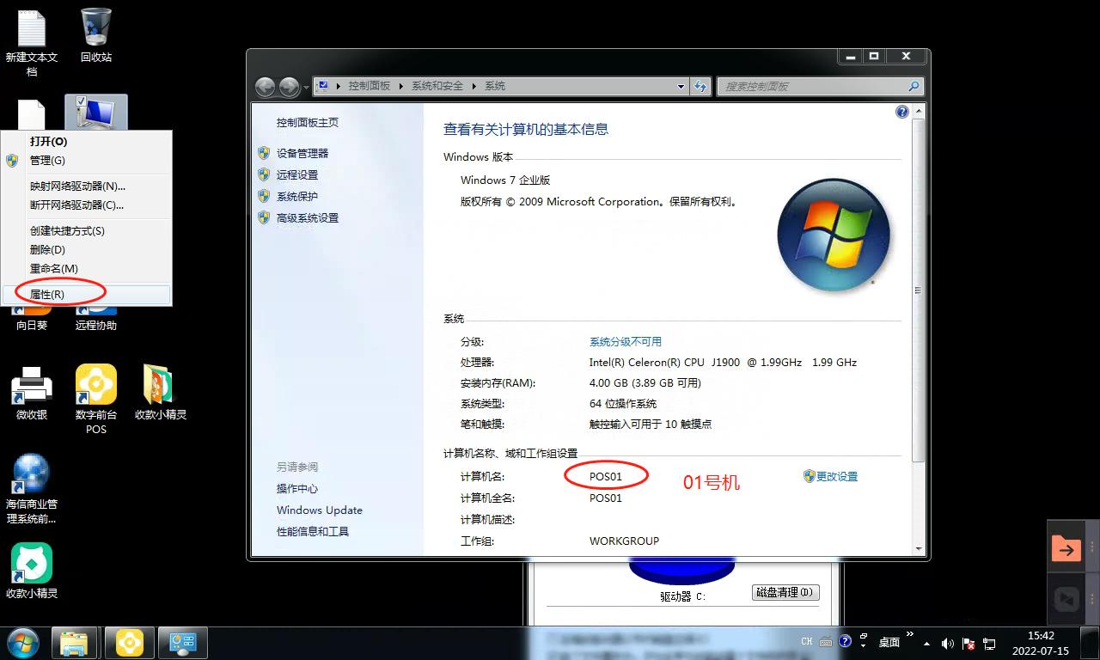Image resolution: width=1100 pixels, height=660 pixels.
Task: Click the 控制面板 breadcrumb segment
Action: point(370,86)
